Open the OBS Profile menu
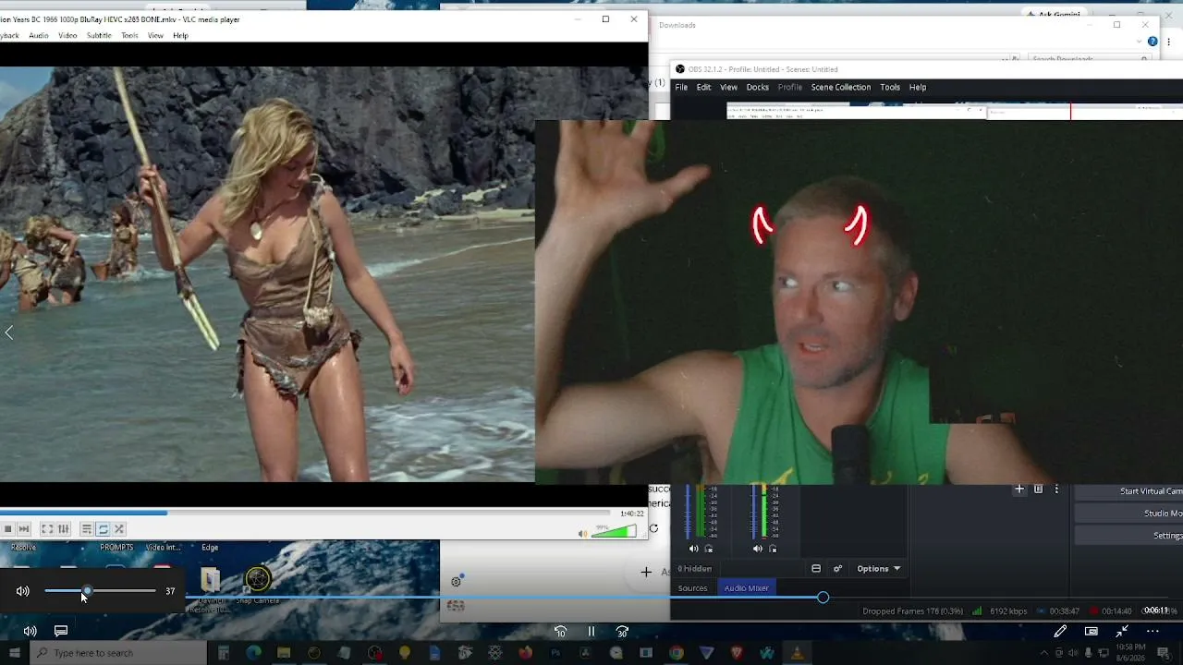Viewport: 1183px width, 665px height. click(x=789, y=87)
